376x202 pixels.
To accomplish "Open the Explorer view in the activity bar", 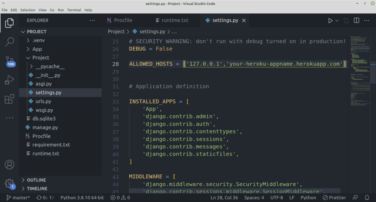I will click(x=9, y=23).
